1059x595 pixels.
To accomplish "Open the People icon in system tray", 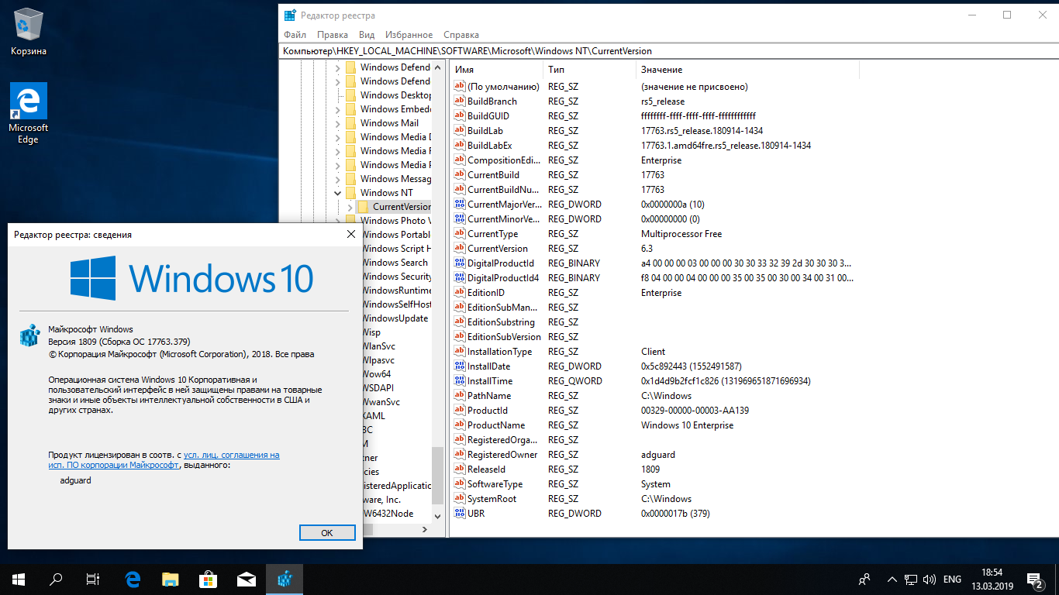I will (x=864, y=579).
